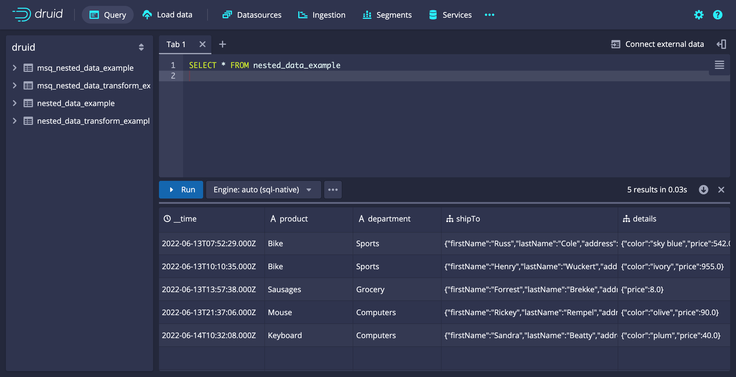Click the Load data icon
Viewport: 736px width, 377px height.
(x=147, y=14)
